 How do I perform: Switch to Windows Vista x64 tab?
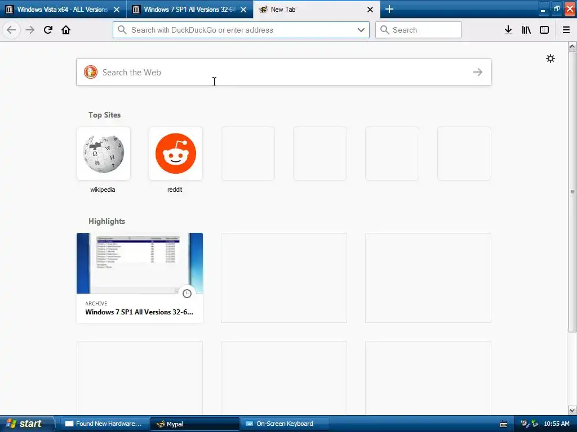click(63, 9)
